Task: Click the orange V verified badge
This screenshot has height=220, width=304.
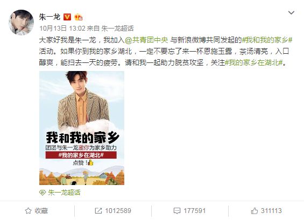Action: 67,17
